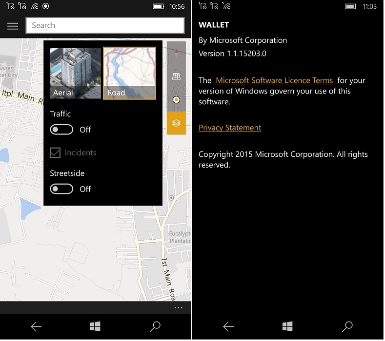Tap Windows Start button on Wallet phone

(x=287, y=326)
